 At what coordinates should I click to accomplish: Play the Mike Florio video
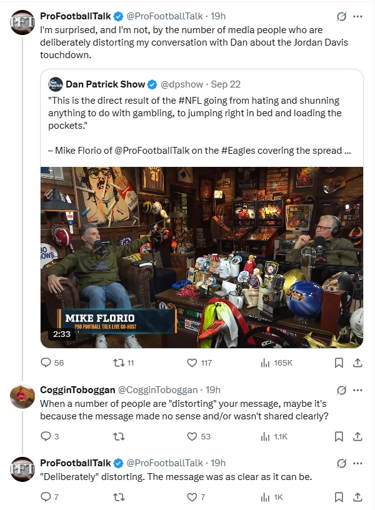[202, 257]
